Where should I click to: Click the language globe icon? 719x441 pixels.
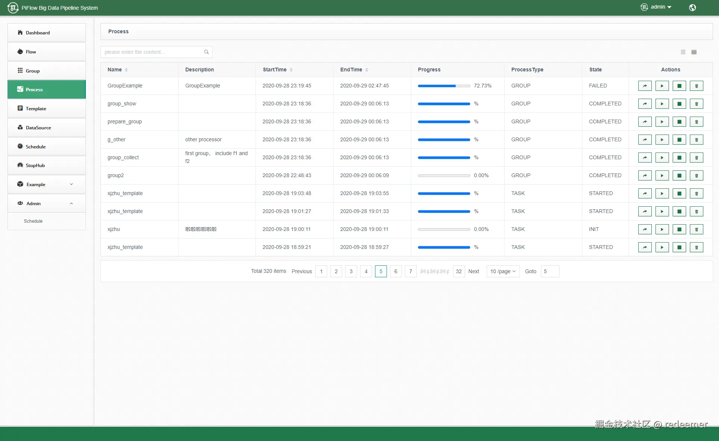pyautogui.click(x=692, y=7)
